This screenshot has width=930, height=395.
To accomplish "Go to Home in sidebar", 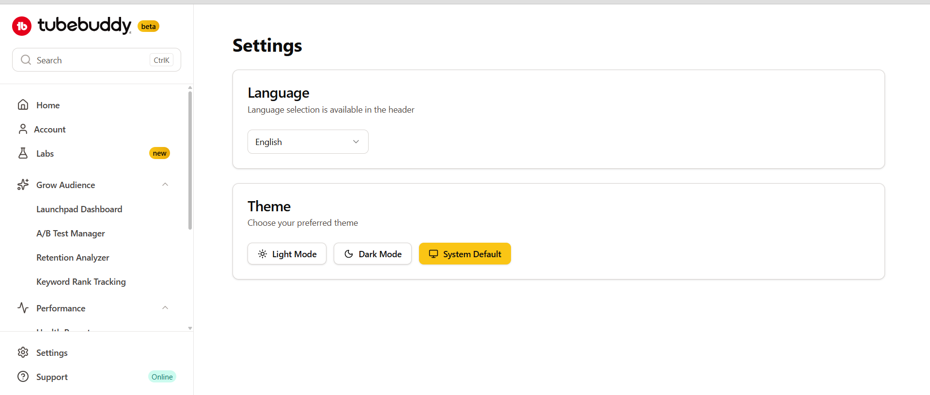I will pos(48,105).
